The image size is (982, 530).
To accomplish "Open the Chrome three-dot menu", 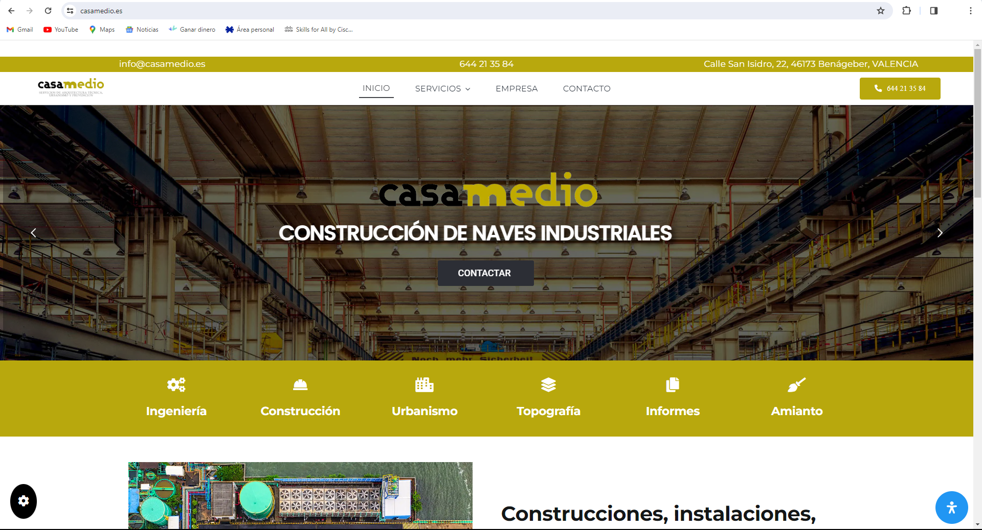I will pyautogui.click(x=970, y=11).
